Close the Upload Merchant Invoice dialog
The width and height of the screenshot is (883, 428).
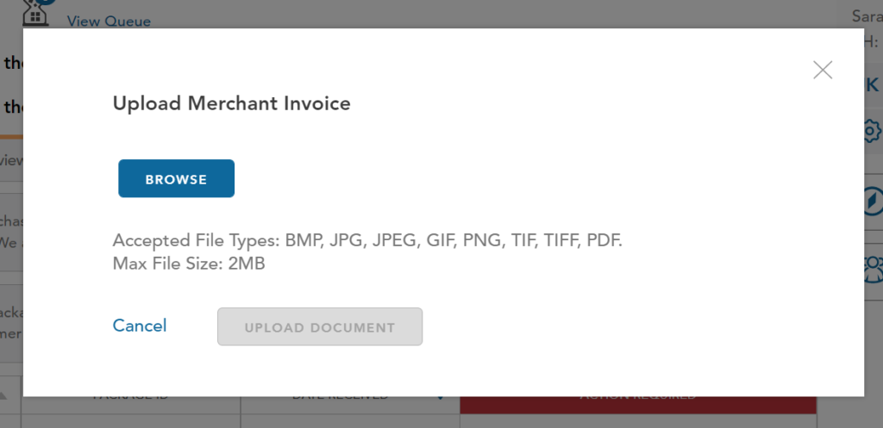click(x=823, y=71)
